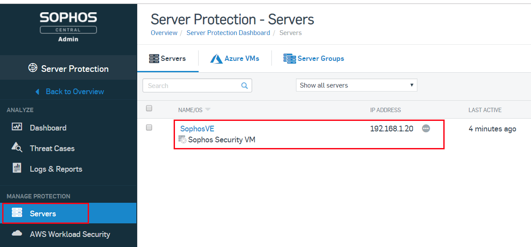Open the SophosVE server link

click(197, 129)
